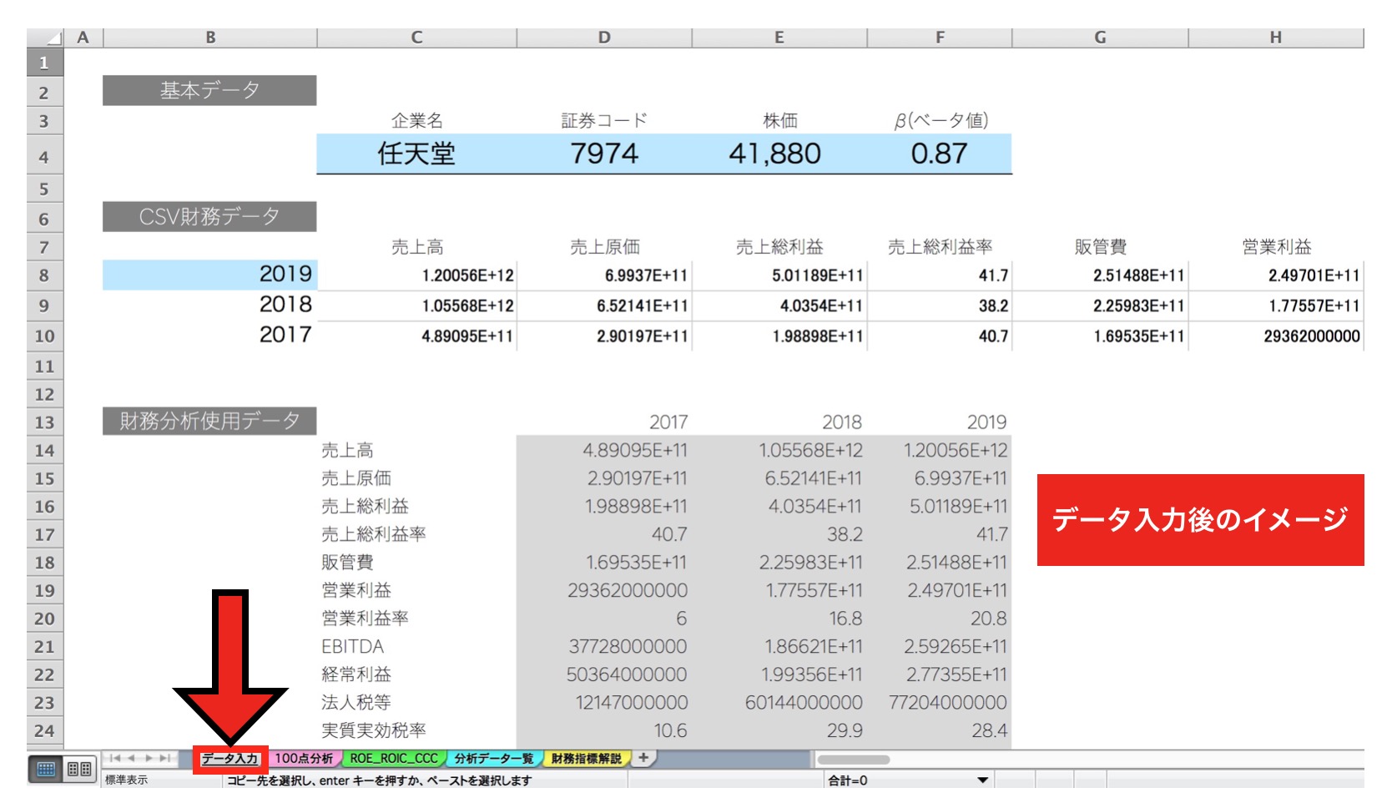Open the 分析データ一覧 sheet tab
This screenshot has width=1397, height=808.
[x=494, y=758]
